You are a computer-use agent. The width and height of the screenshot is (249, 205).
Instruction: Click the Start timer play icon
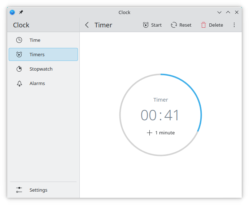pos(146,25)
